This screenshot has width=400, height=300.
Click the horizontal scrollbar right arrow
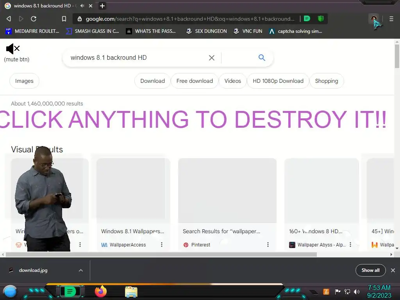391,255
